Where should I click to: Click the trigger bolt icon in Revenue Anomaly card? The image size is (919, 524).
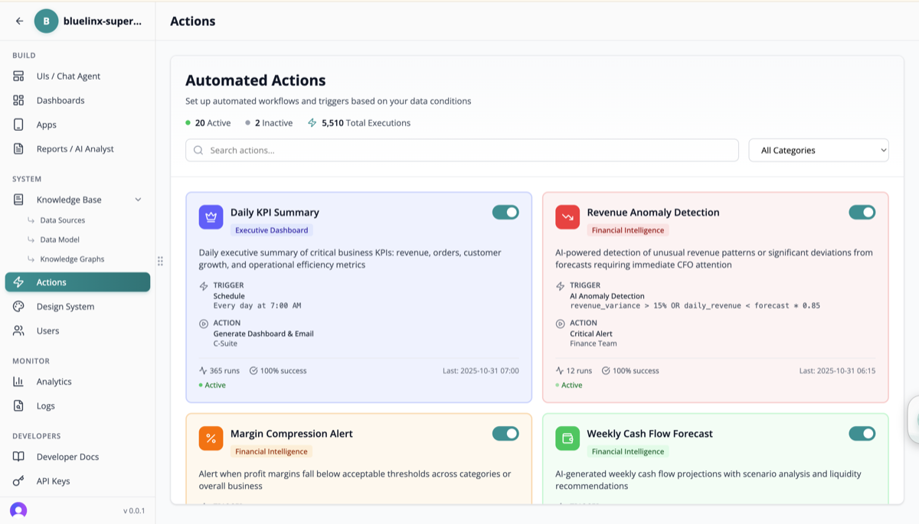[x=560, y=286]
